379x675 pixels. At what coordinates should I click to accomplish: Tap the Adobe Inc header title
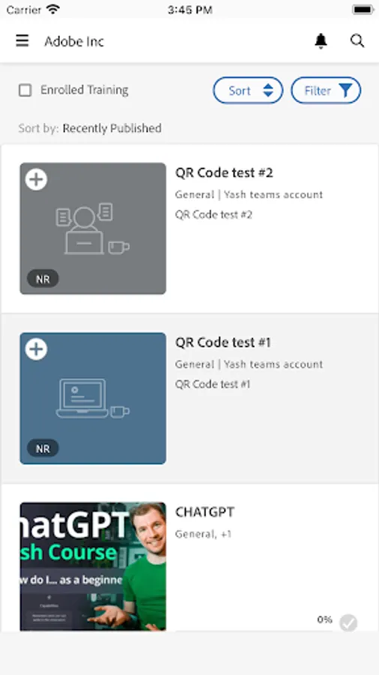pyautogui.click(x=74, y=41)
